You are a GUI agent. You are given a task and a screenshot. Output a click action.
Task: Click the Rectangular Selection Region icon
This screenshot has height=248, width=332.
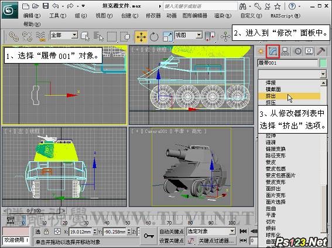(x=112, y=36)
